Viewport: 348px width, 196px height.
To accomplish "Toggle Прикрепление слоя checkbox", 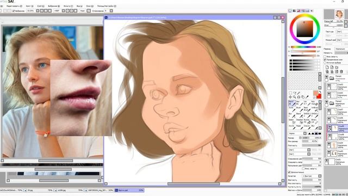I will coord(325,59).
